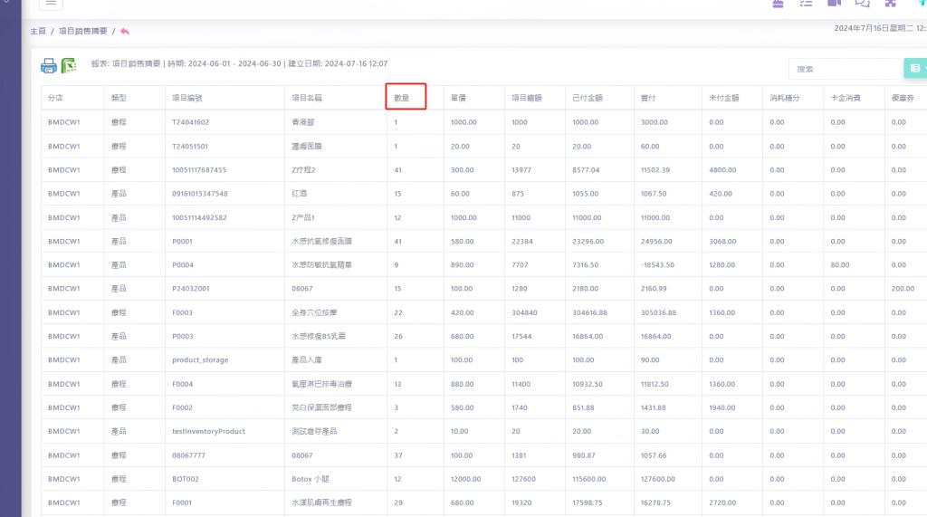
Task: Open the chat bubbles icon in header
Action: click(862, 4)
